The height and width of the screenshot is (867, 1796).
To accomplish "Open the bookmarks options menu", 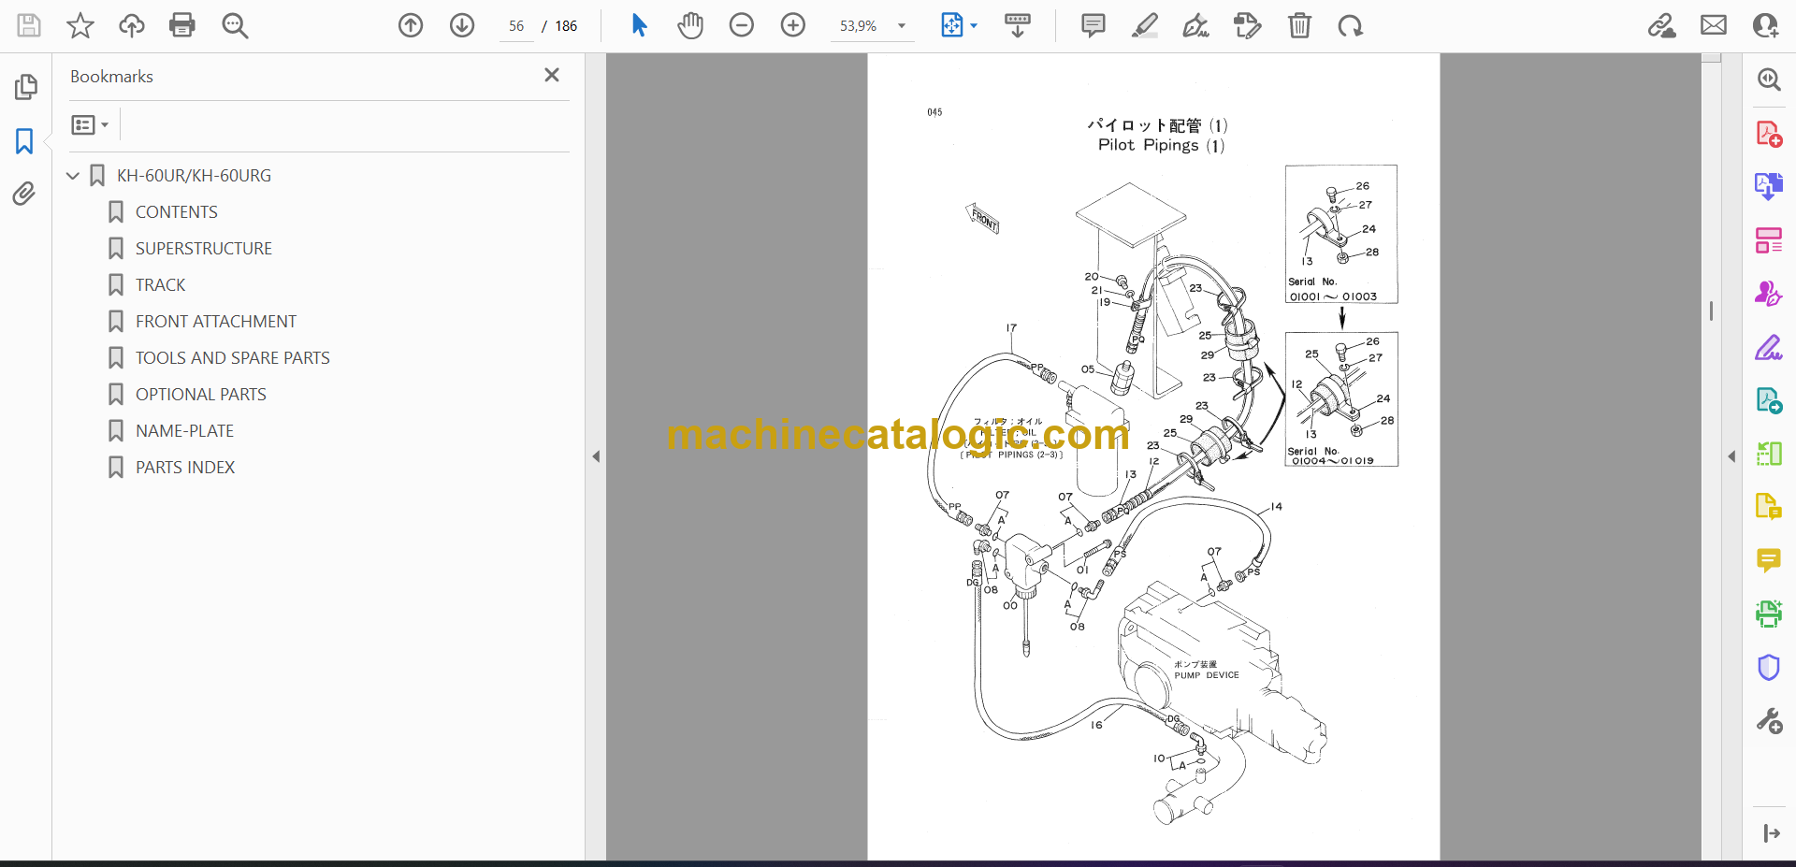I will point(91,124).
